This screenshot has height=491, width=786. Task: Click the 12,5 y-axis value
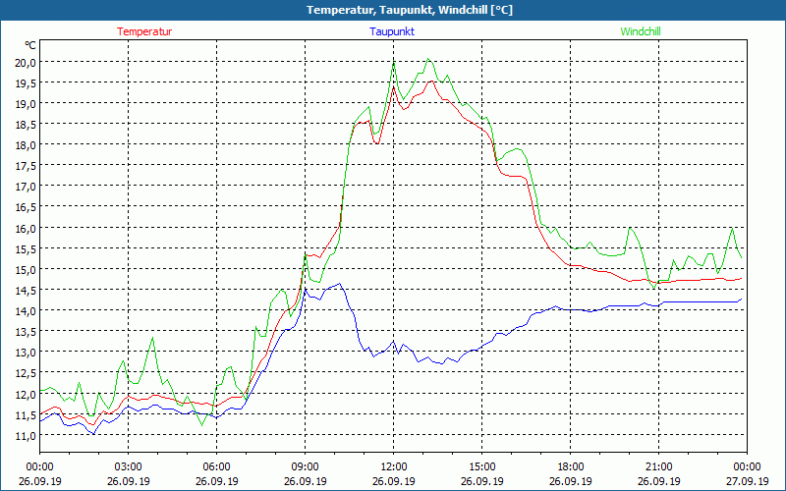click(x=25, y=373)
